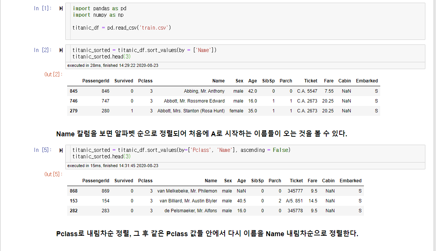Click SibSp header in Out [2] table
Viewport: 436px width, 251px height.
268,81
